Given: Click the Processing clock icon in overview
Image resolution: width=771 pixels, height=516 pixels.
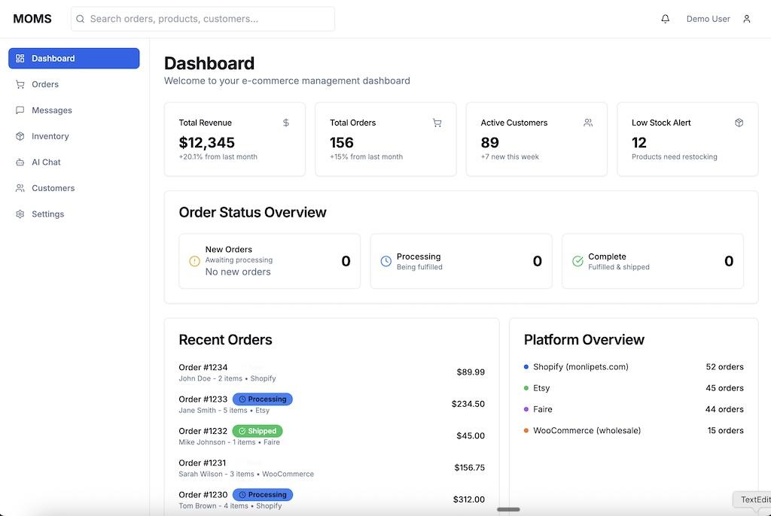Looking at the screenshot, I should pyautogui.click(x=386, y=261).
